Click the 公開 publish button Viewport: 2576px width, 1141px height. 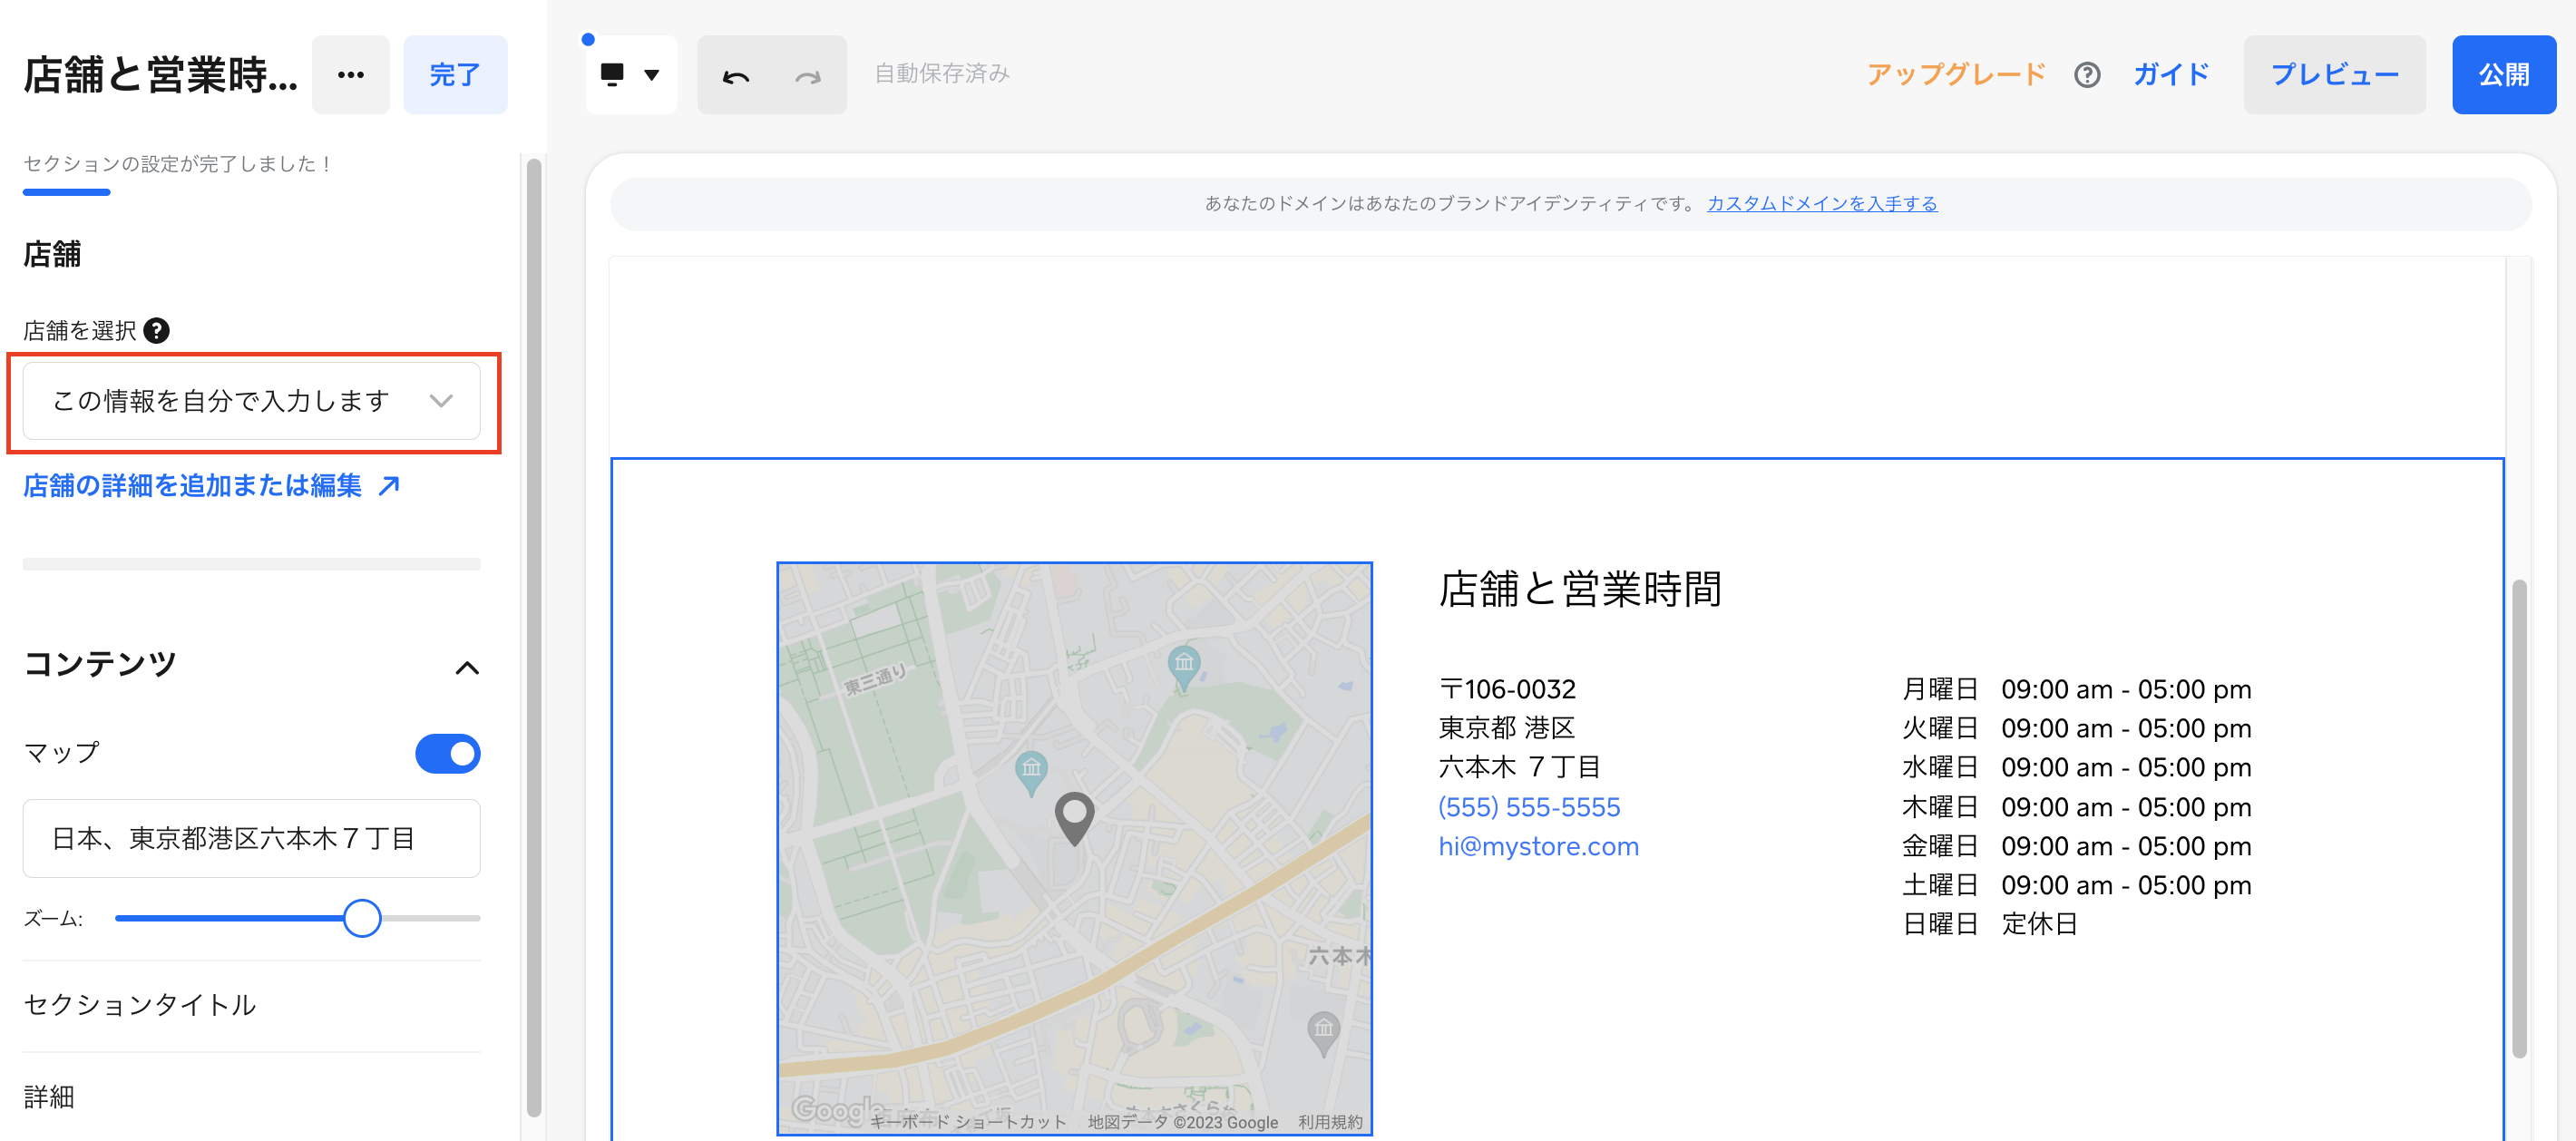coord(2503,75)
